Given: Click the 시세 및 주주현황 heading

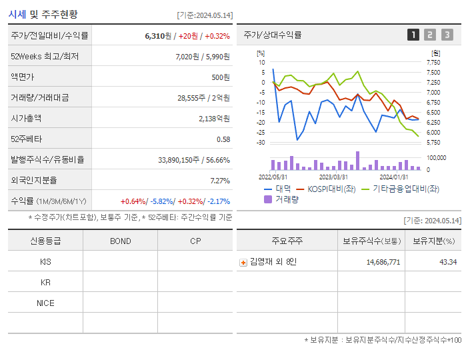Looking at the screenshot, I should pyautogui.click(x=43, y=14).
